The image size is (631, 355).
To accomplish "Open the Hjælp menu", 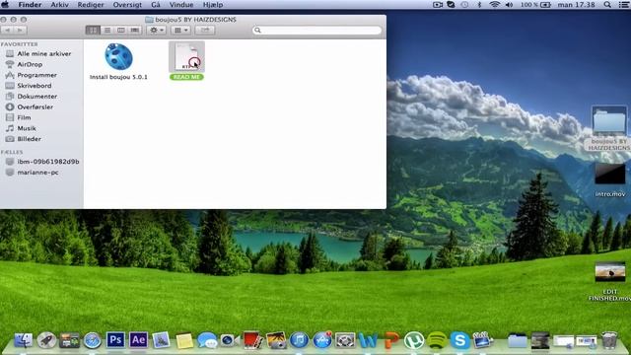I will tap(213, 4).
